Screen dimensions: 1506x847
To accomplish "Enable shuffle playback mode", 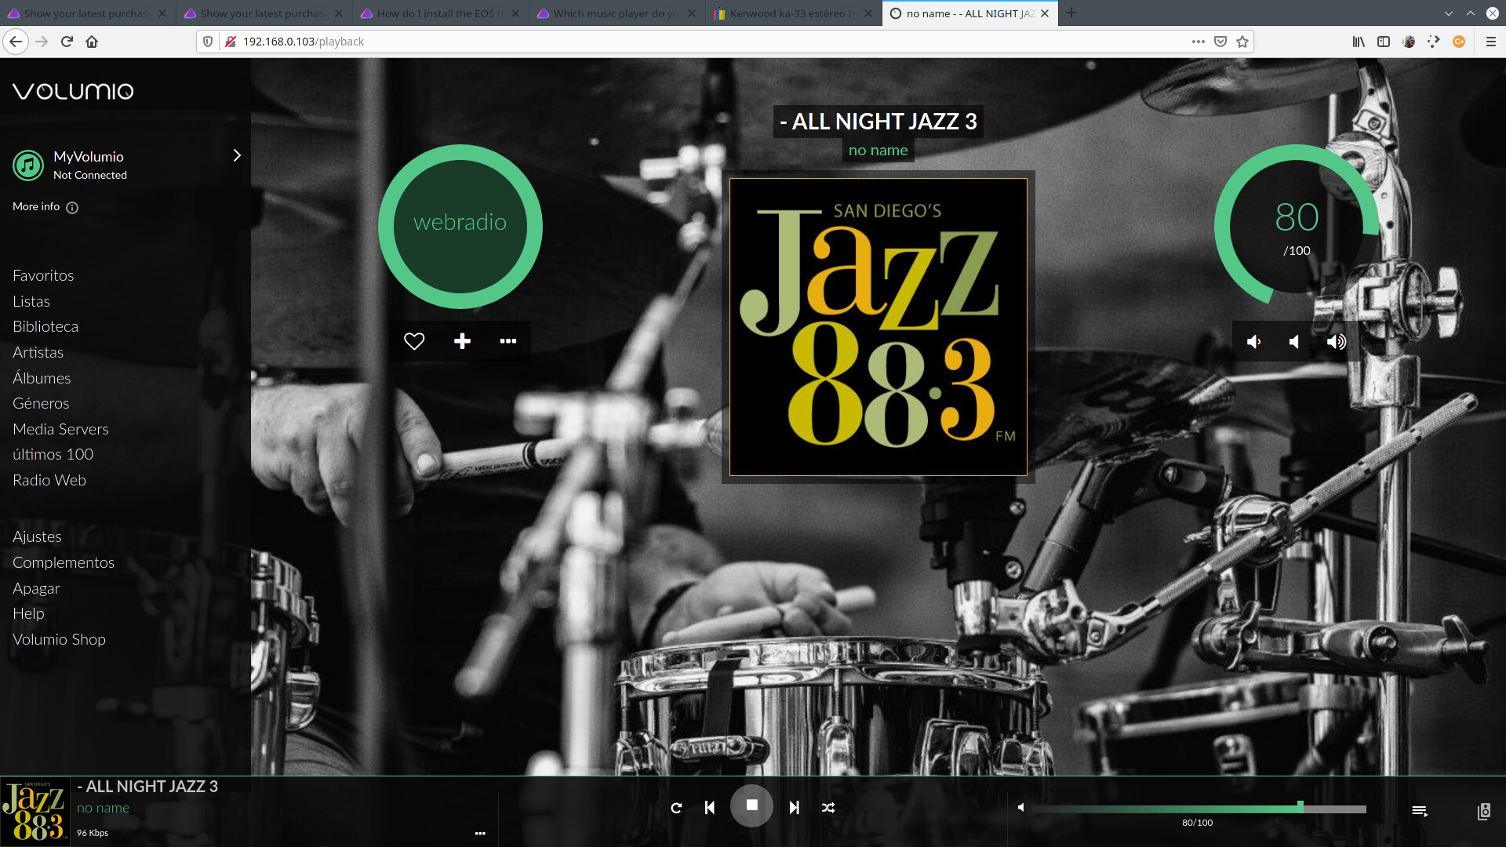I will pos(828,807).
